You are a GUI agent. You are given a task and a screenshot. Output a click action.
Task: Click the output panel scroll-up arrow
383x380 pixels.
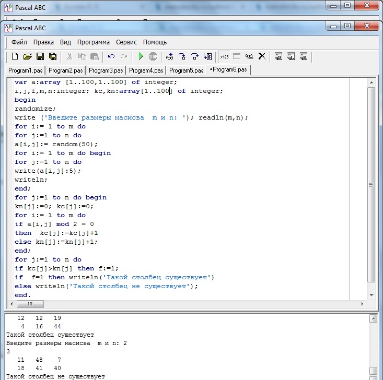pyautogui.click(x=372, y=318)
